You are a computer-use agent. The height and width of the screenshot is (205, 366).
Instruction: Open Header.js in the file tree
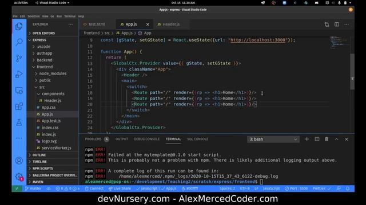click(x=53, y=101)
